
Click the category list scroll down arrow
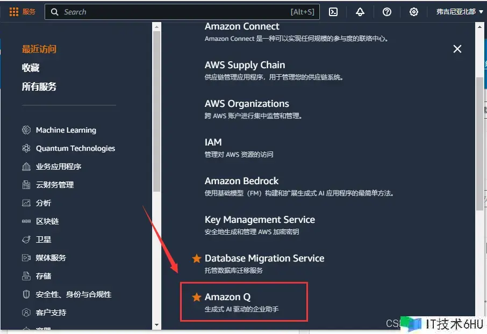[x=156, y=325]
